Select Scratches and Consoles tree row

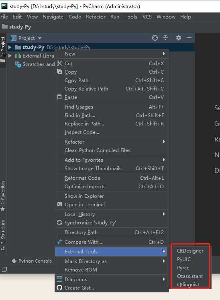(x=35, y=64)
